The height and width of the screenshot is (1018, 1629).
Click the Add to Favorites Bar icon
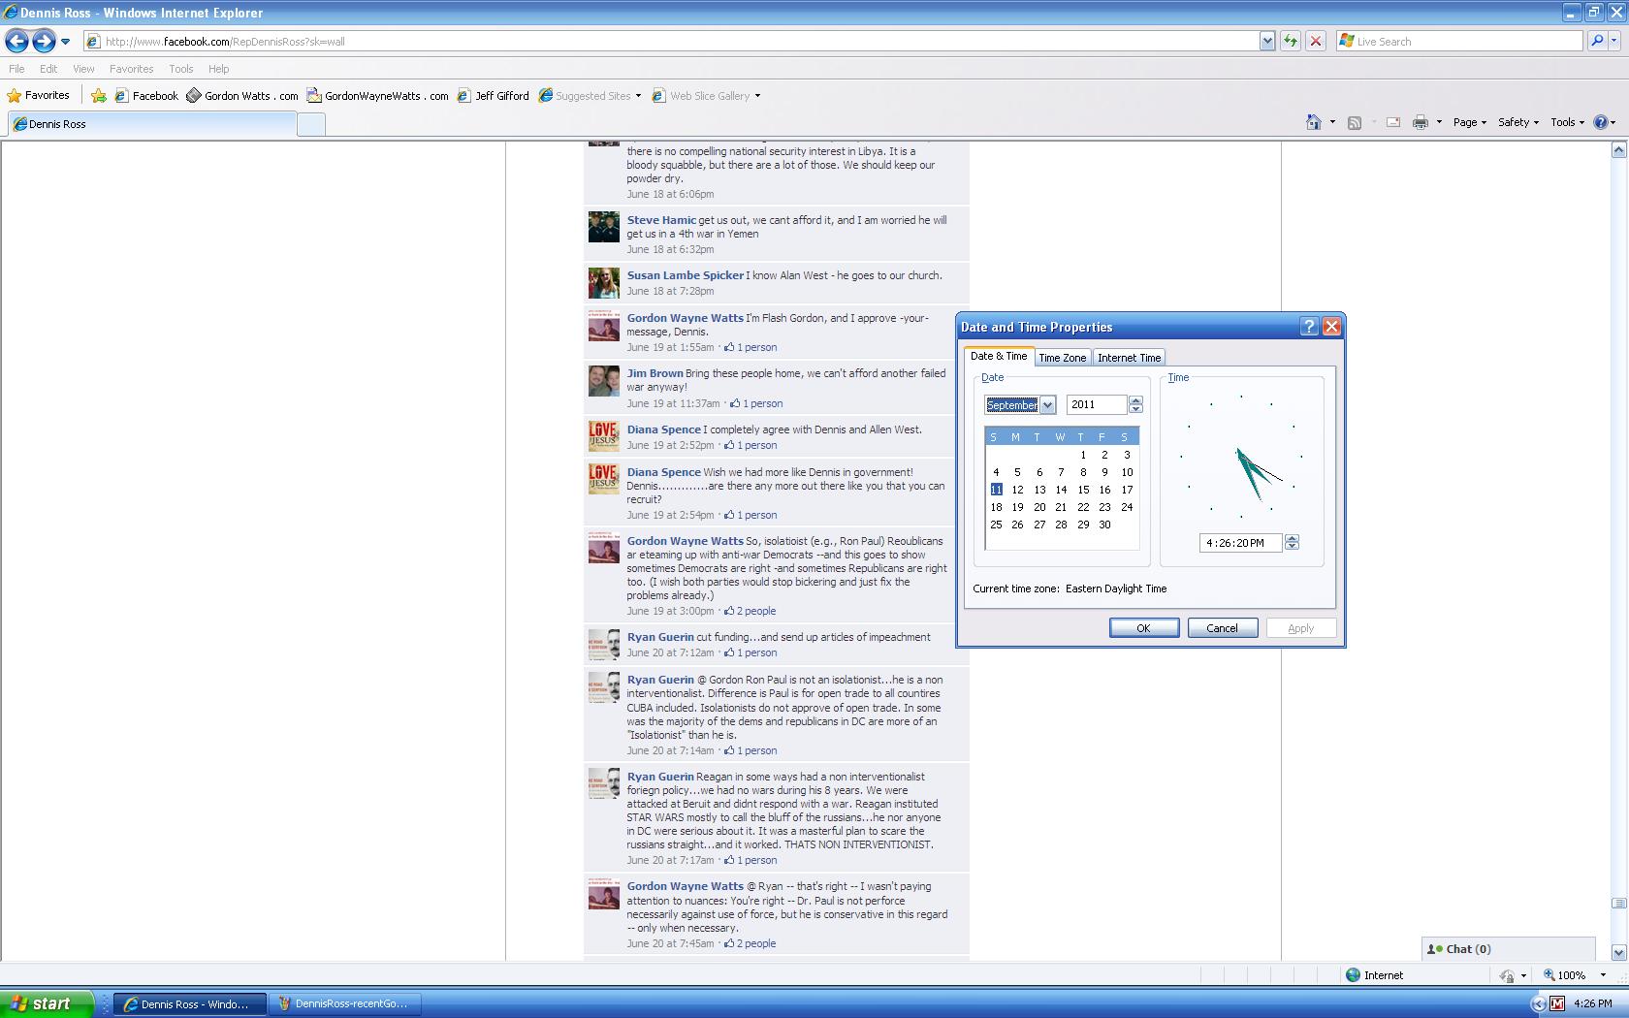[x=98, y=95]
